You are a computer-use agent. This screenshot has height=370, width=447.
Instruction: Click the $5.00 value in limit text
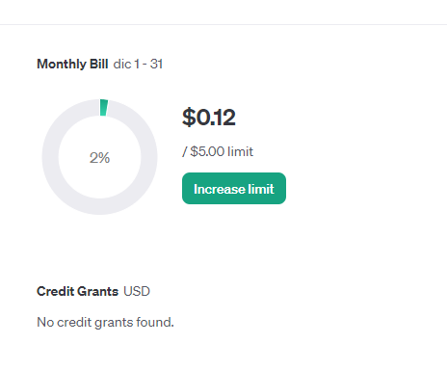(207, 151)
